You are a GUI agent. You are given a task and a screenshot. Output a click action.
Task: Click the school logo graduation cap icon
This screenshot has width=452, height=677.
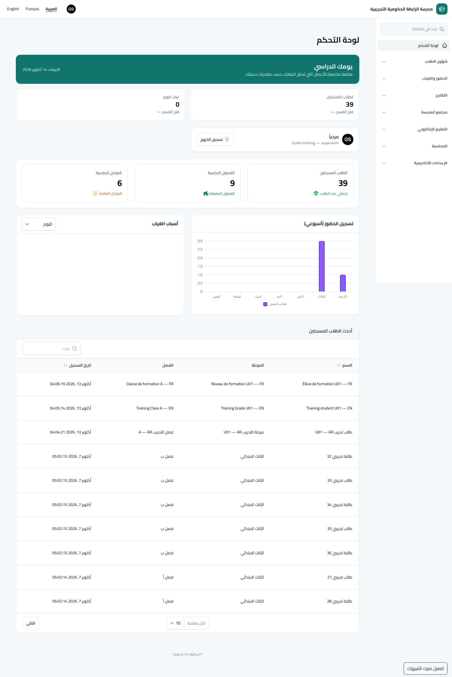(x=441, y=9)
